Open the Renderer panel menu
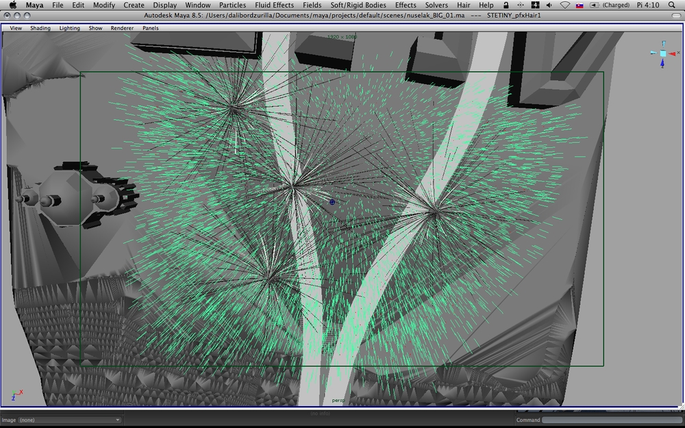 122,28
